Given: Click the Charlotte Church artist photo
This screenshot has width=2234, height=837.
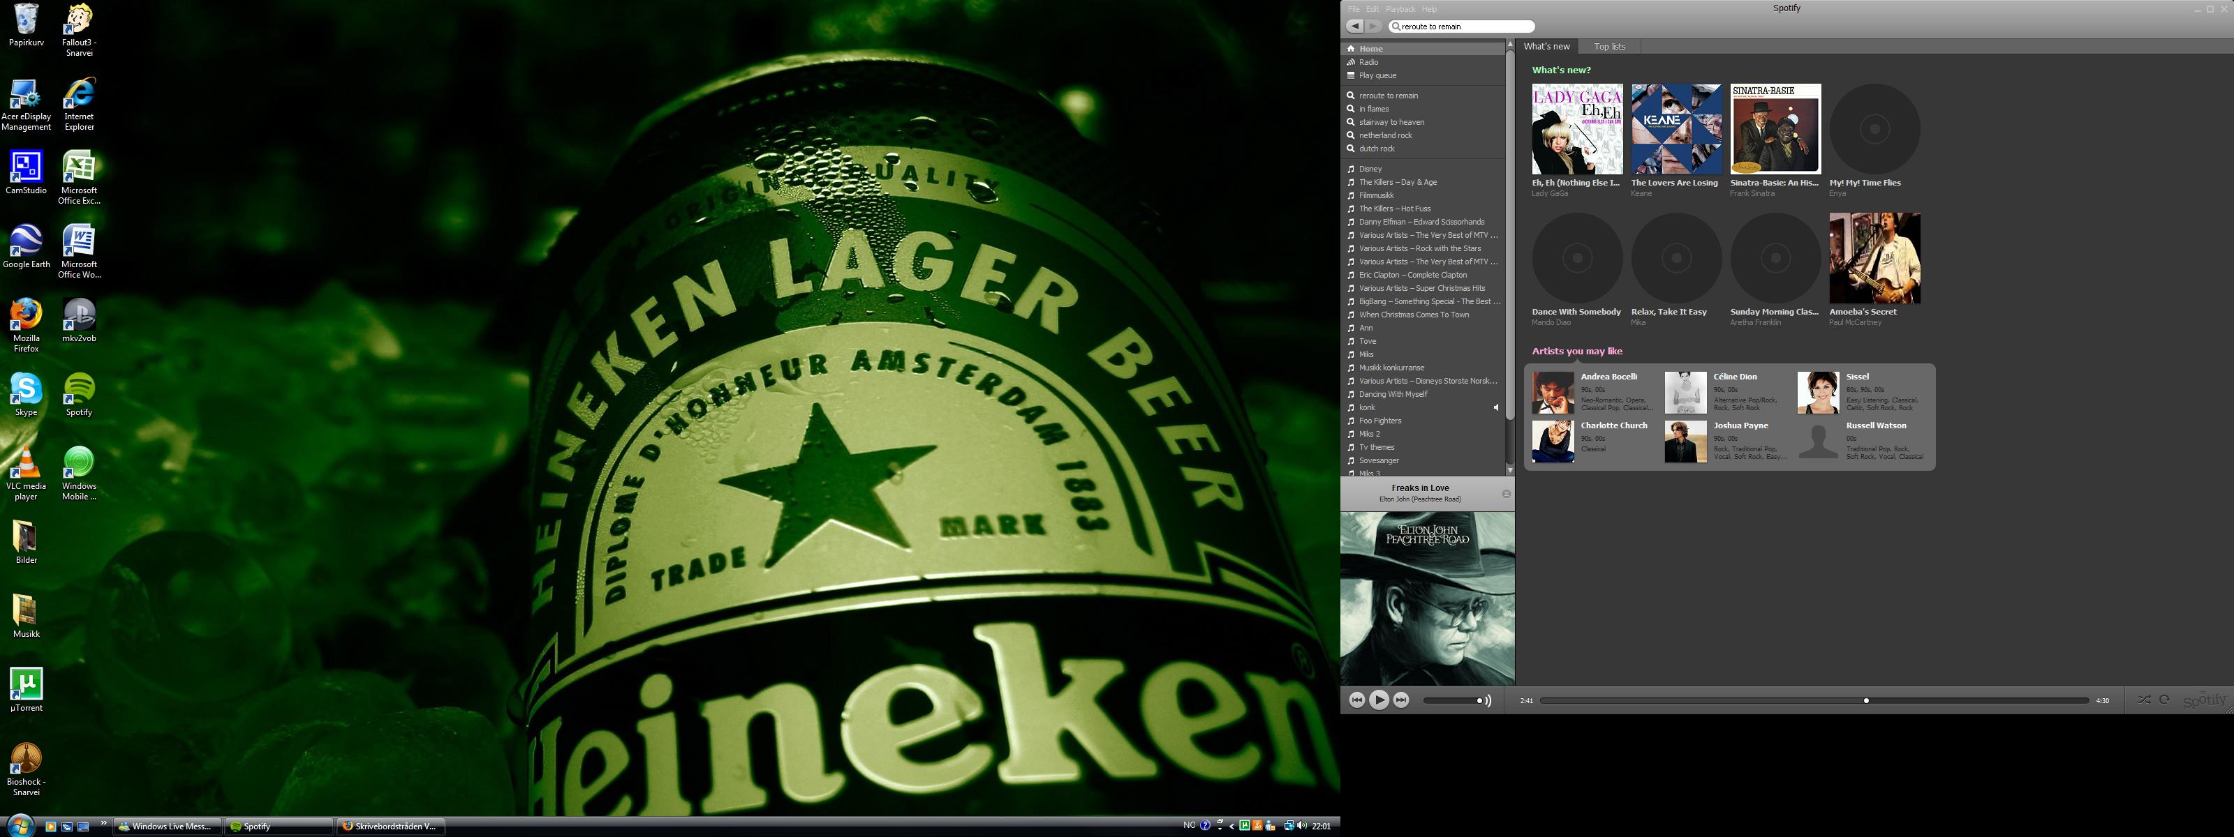Looking at the screenshot, I should click(1553, 442).
